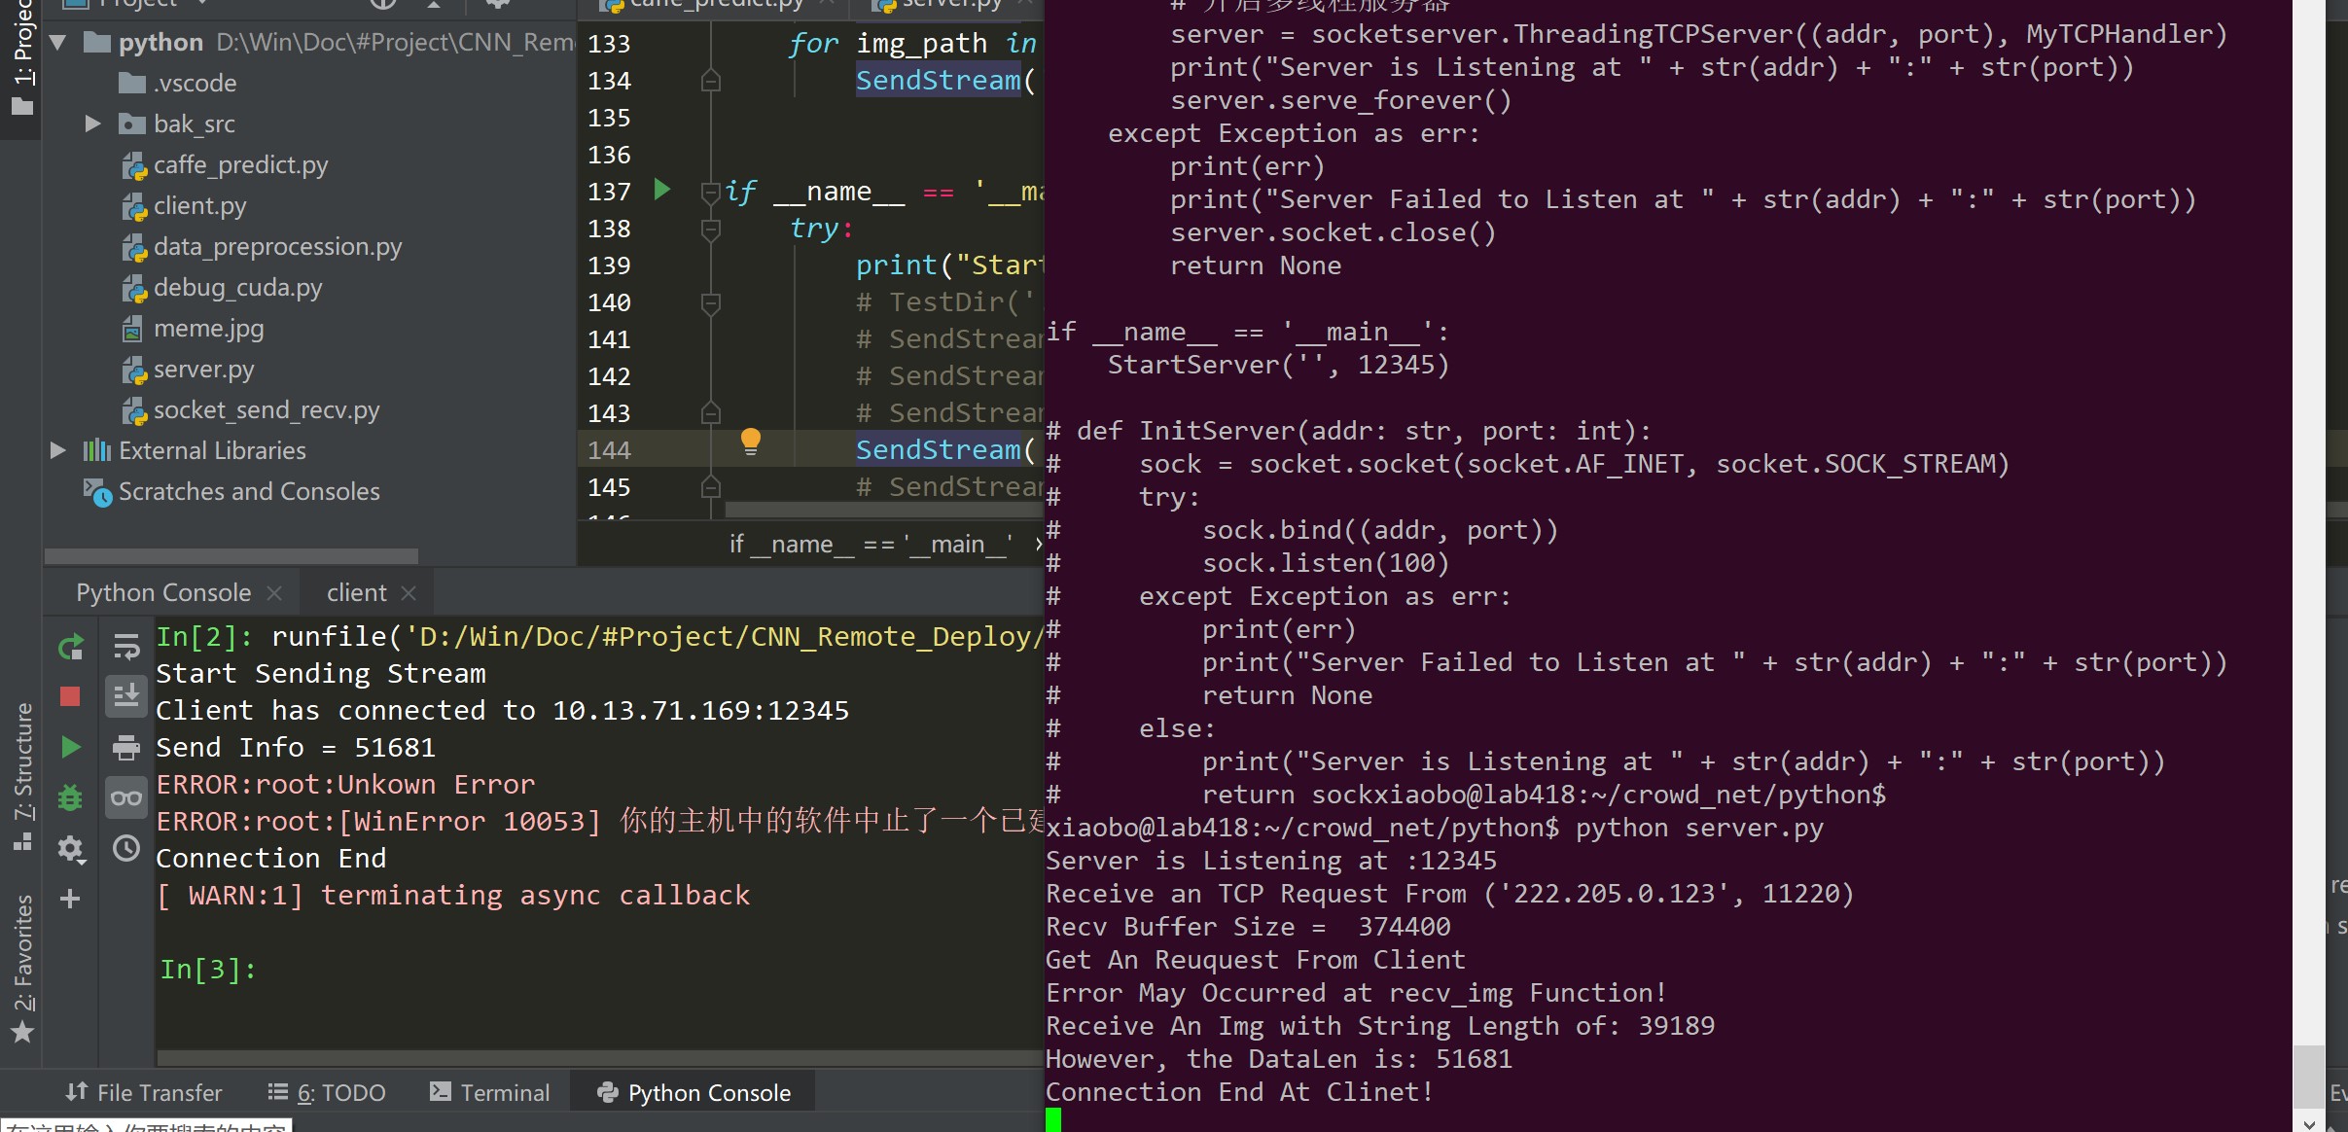
Task: Click the print console output icon
Action: point(126,747)
